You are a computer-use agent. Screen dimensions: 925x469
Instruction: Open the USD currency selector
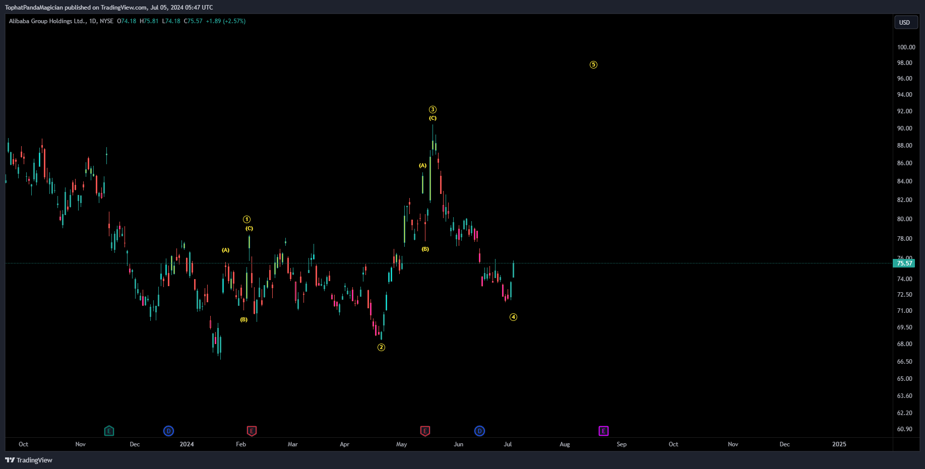click(x=905, y=22)
